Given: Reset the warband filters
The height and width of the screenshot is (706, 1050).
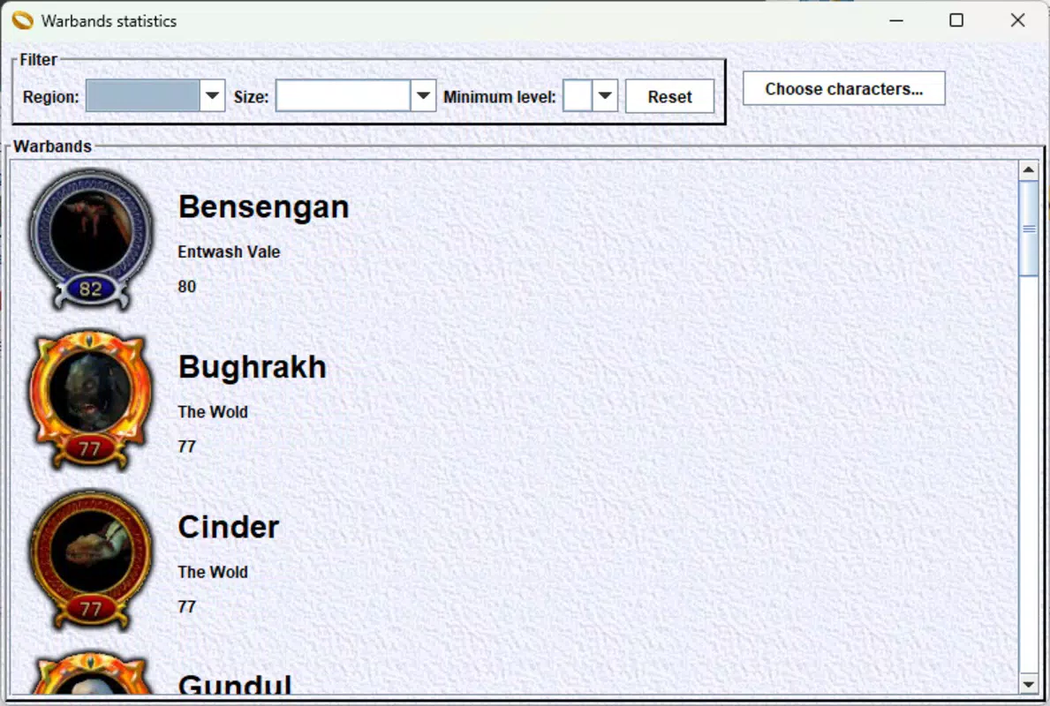Looking at the screenshot, I should (669, 96).
